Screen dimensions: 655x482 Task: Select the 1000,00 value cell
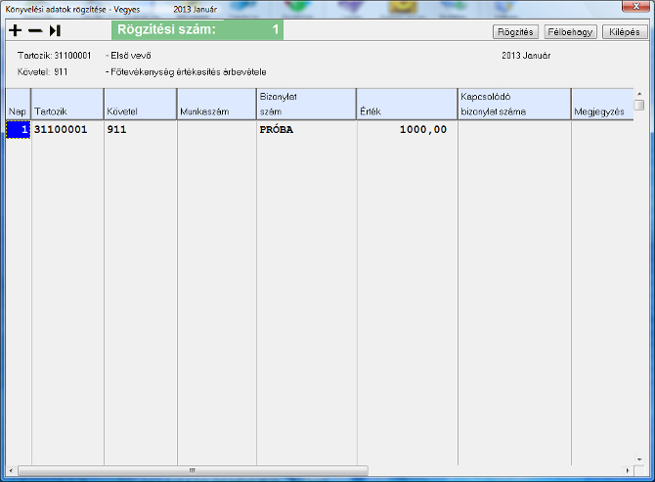406,129
